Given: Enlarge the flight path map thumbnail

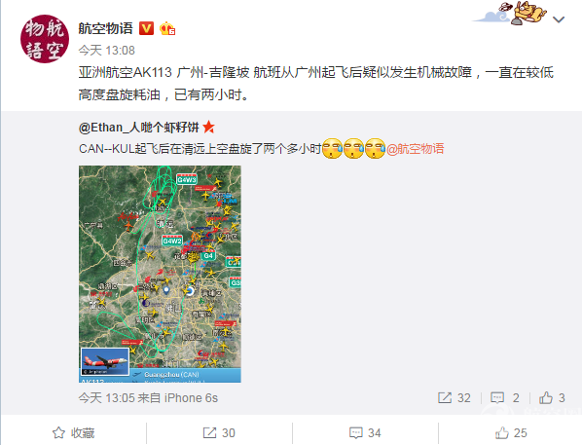Looking at the screenshot, I should tap(160, 274).
